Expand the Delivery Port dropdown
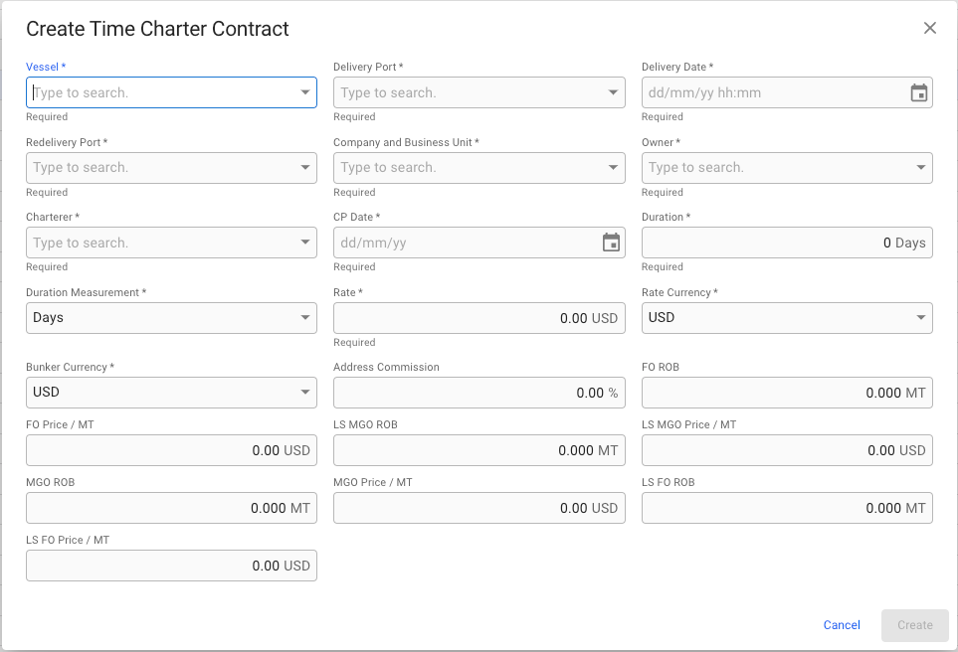 coord(614,92)
